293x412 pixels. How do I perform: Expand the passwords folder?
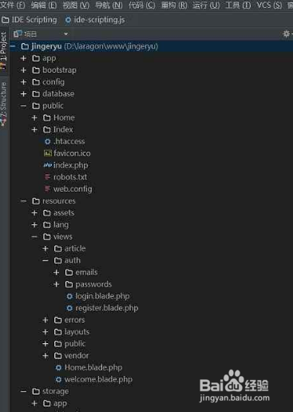coord(57,284)
